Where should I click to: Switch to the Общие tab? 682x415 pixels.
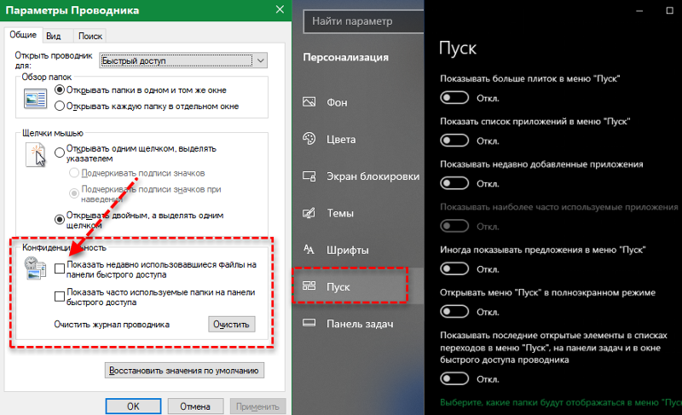23,35
